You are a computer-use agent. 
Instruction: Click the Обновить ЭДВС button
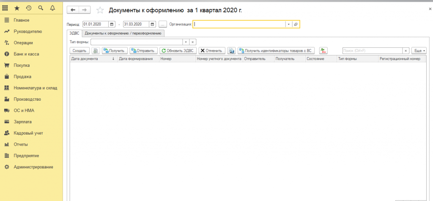(x=178, y=50)
